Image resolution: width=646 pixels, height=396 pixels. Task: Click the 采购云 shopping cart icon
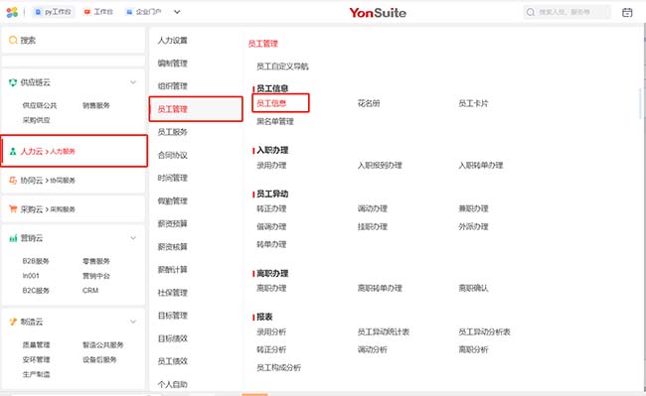(13, 208)
